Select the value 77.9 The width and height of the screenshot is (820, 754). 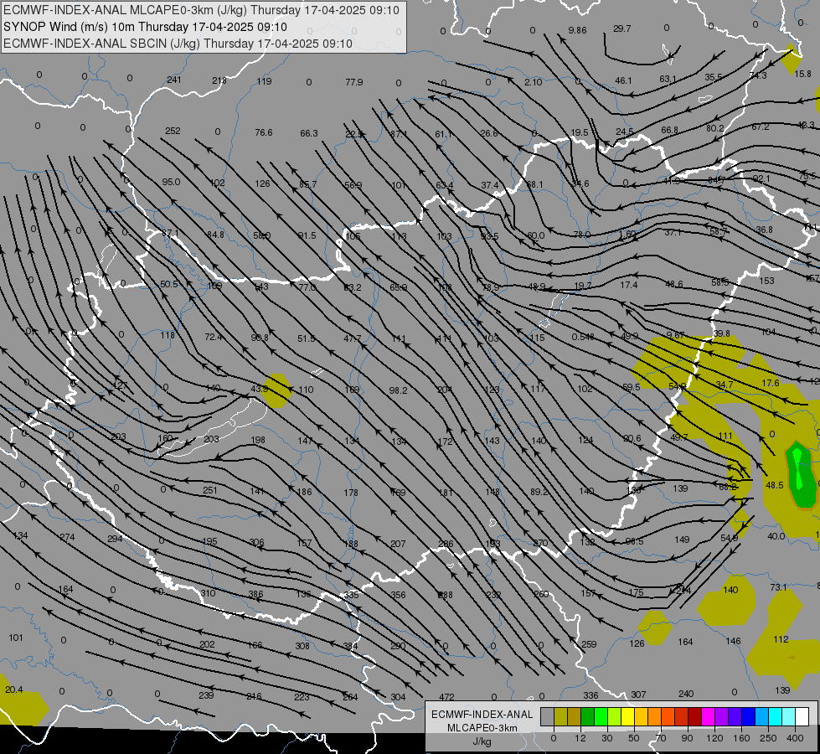(x=354, y=82)
